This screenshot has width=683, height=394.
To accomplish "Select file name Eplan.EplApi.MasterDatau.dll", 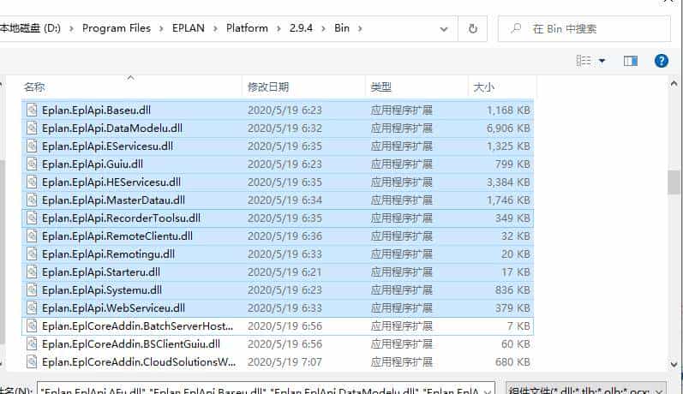I will coord(113,200).
